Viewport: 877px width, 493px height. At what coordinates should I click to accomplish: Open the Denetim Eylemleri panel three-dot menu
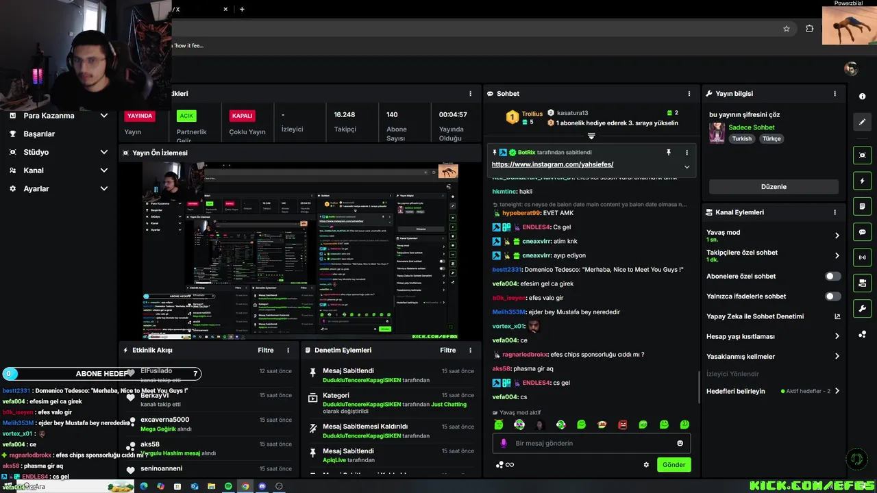coord(470,350)
